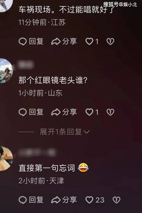Click chevron next to 展开1条回复
Image resolution: width=142 pixels, height=213 pixels.
pos(87,132)
